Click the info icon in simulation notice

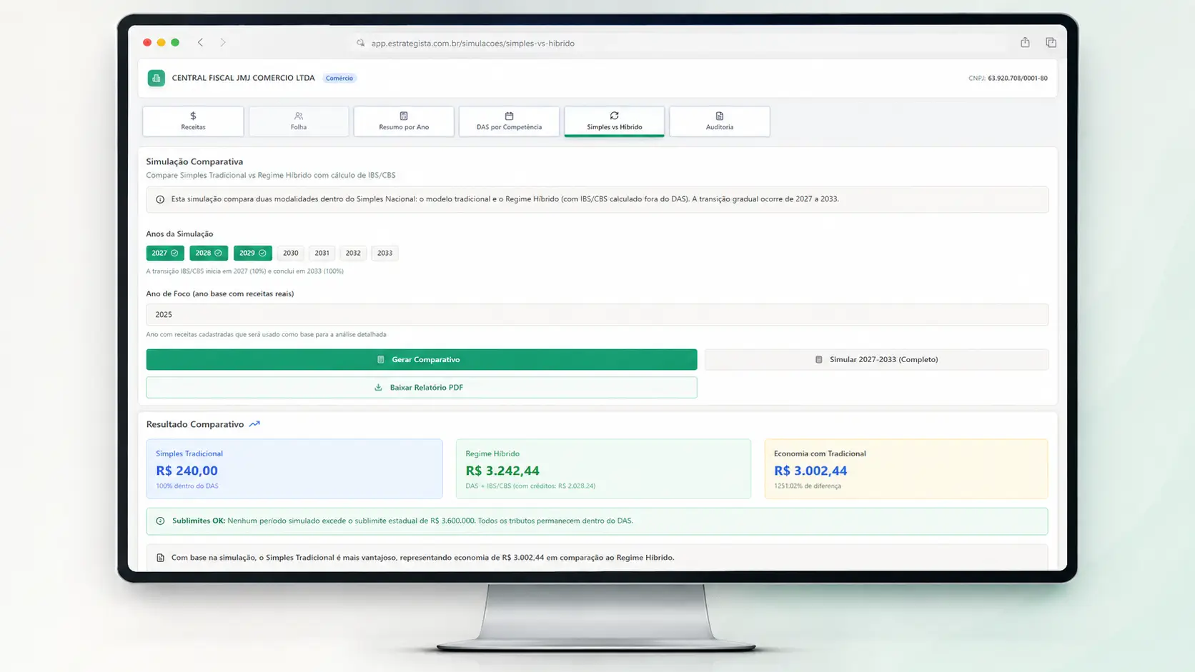160,199
